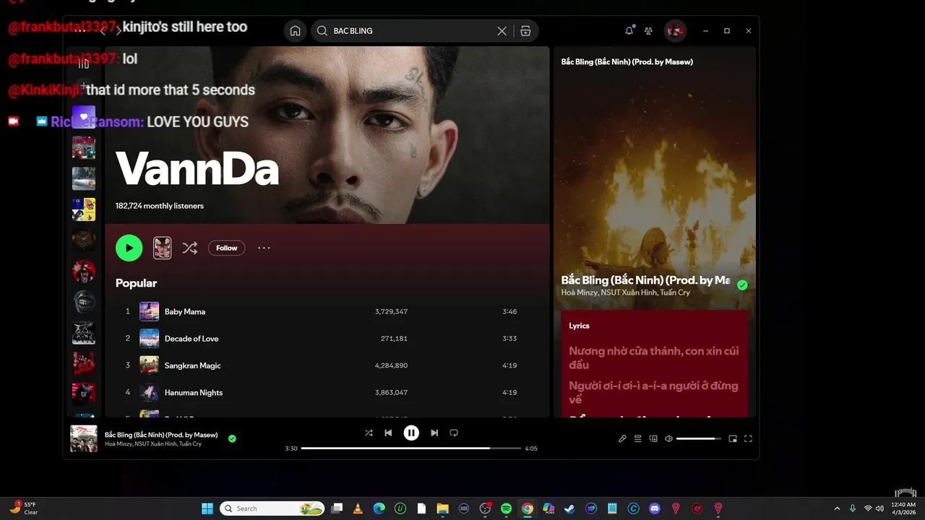Open Steam from taskbar
The image size is (925, 520).
[x=569, y=508]
